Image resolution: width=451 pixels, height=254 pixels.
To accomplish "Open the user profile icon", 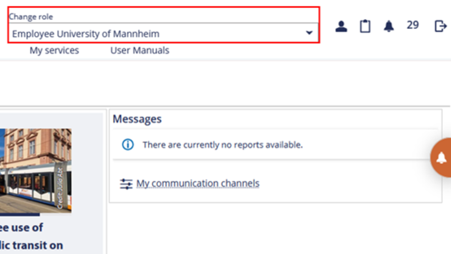I will [341, 26].
